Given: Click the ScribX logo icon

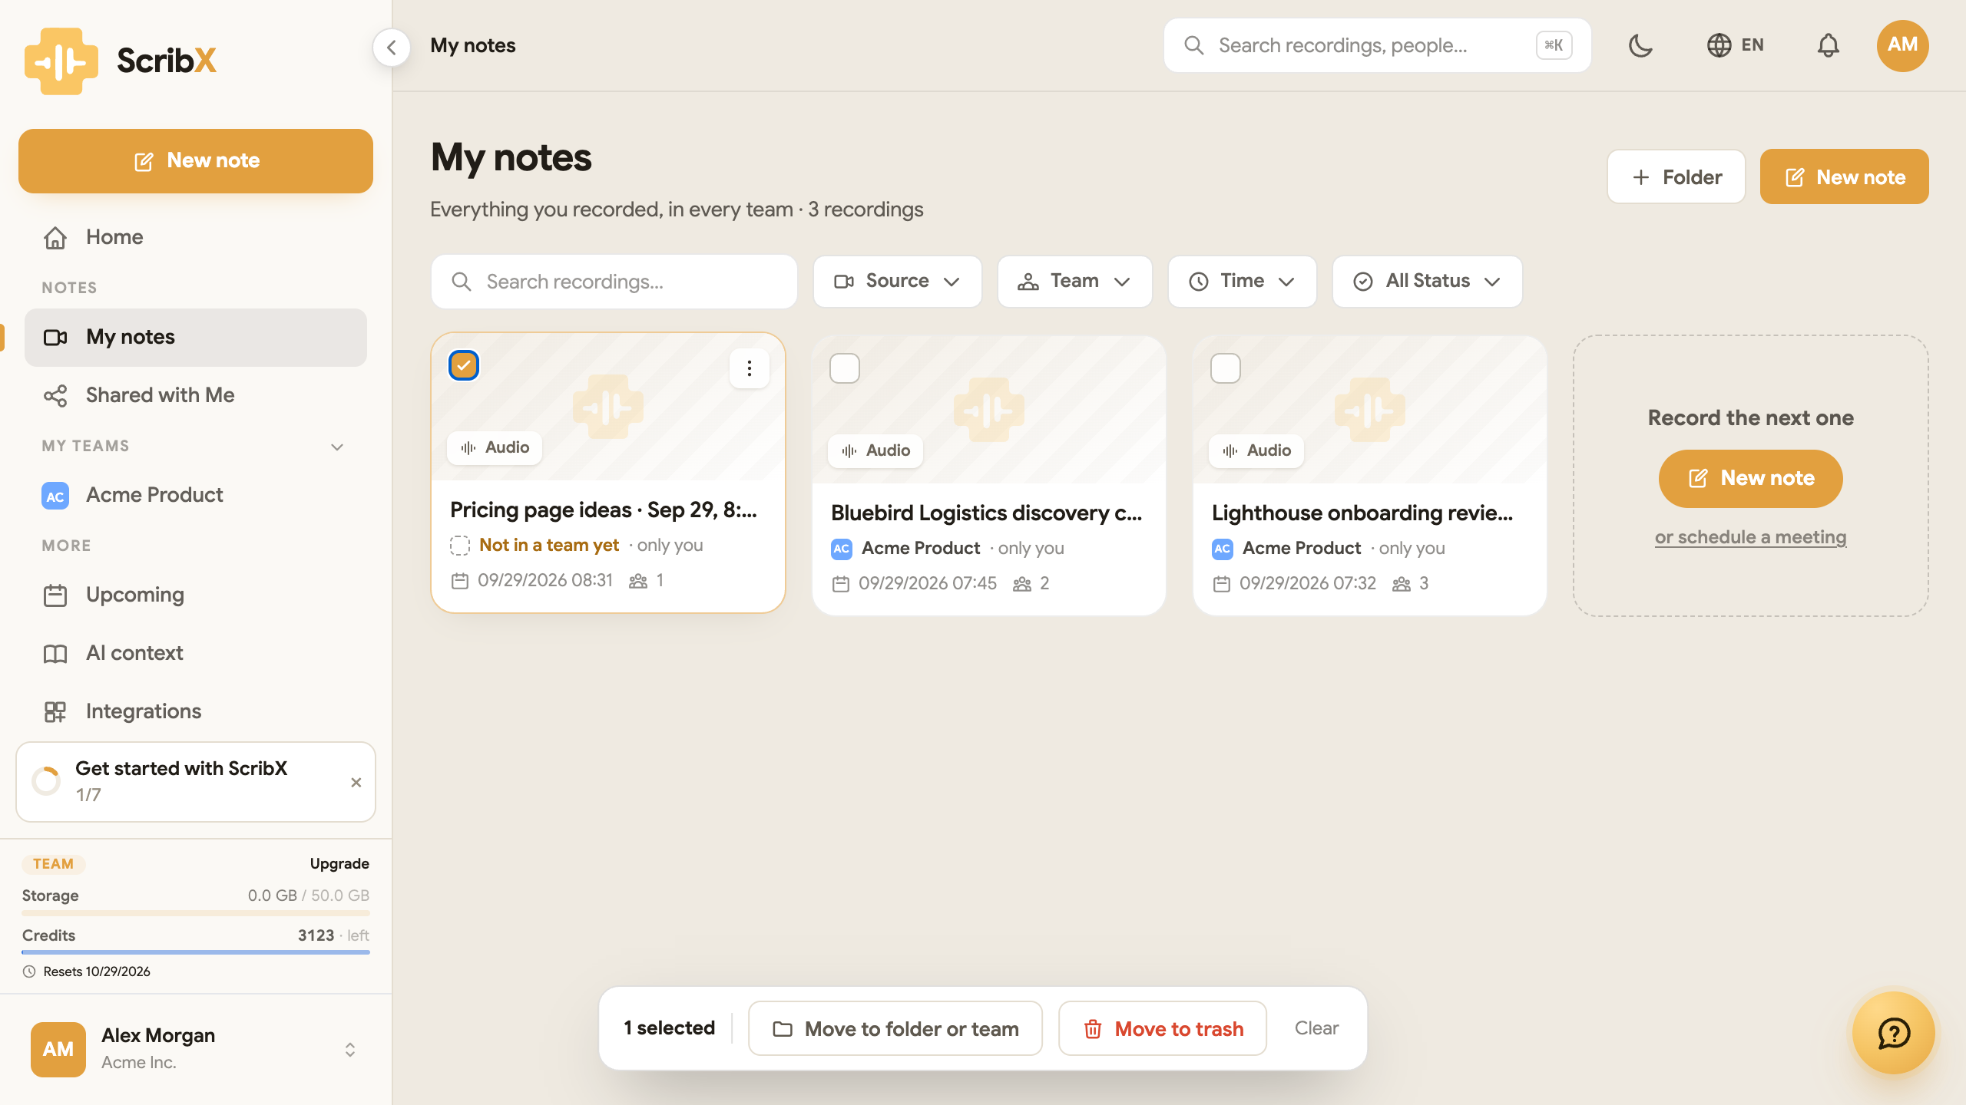Looking at the screenshot, I should point(61,61).
